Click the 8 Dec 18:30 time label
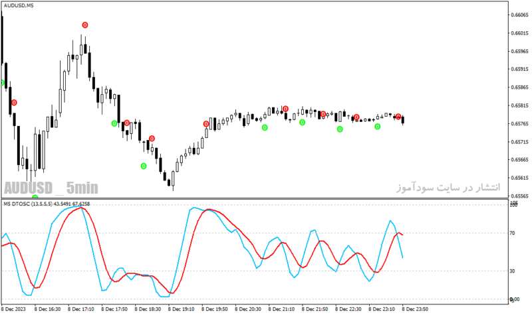Image resolution: width=532 pixels, height=315 pixels. coord(148,309)
